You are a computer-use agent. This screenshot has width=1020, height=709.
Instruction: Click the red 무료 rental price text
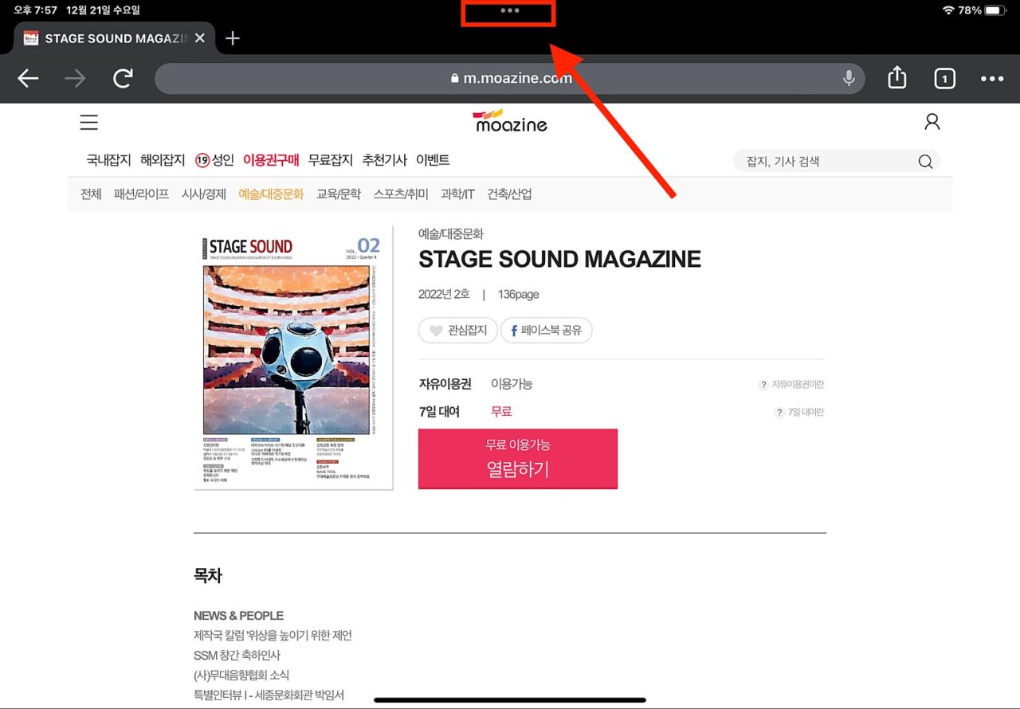501,412
